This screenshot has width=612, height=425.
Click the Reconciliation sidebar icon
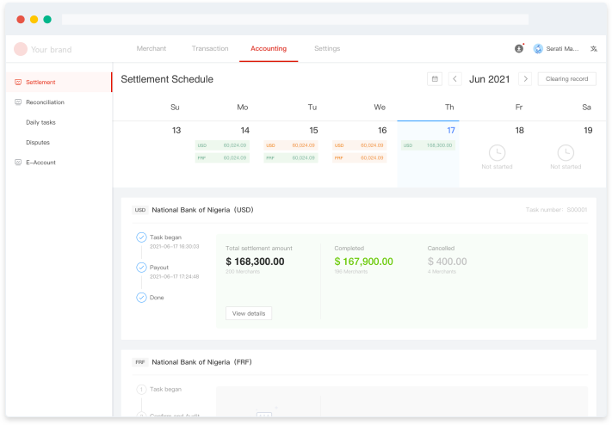coord(18,102)
